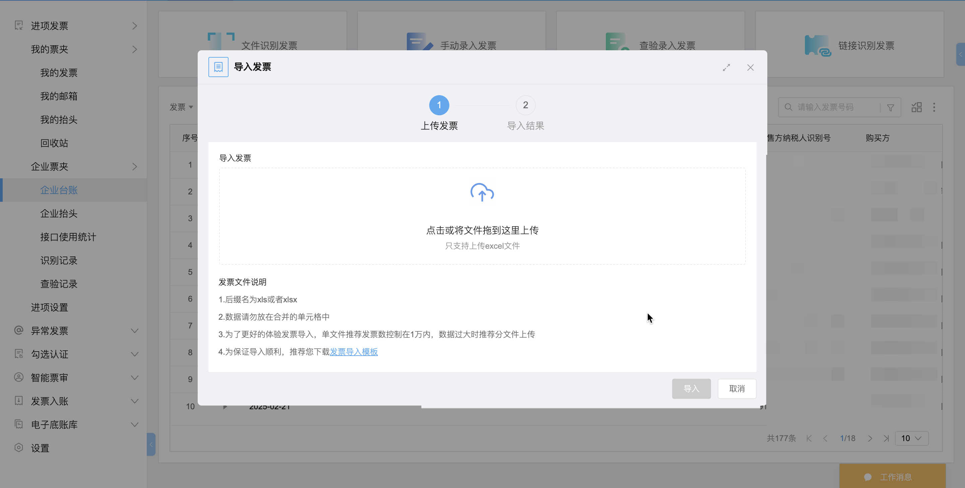The width and height of the screenshot is (965, 488).
Task: Expand the 智能票审 menu arrow
Action: tap(134, 377)
